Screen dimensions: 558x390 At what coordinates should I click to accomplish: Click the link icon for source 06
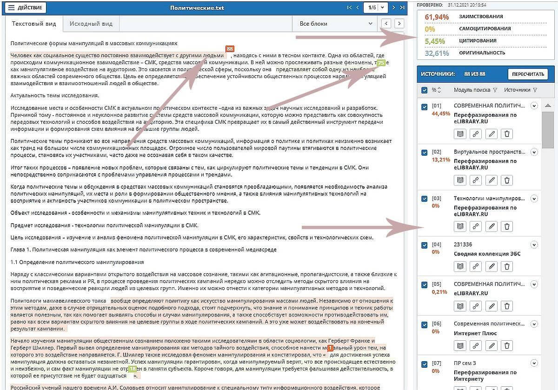tap(475, 345)
